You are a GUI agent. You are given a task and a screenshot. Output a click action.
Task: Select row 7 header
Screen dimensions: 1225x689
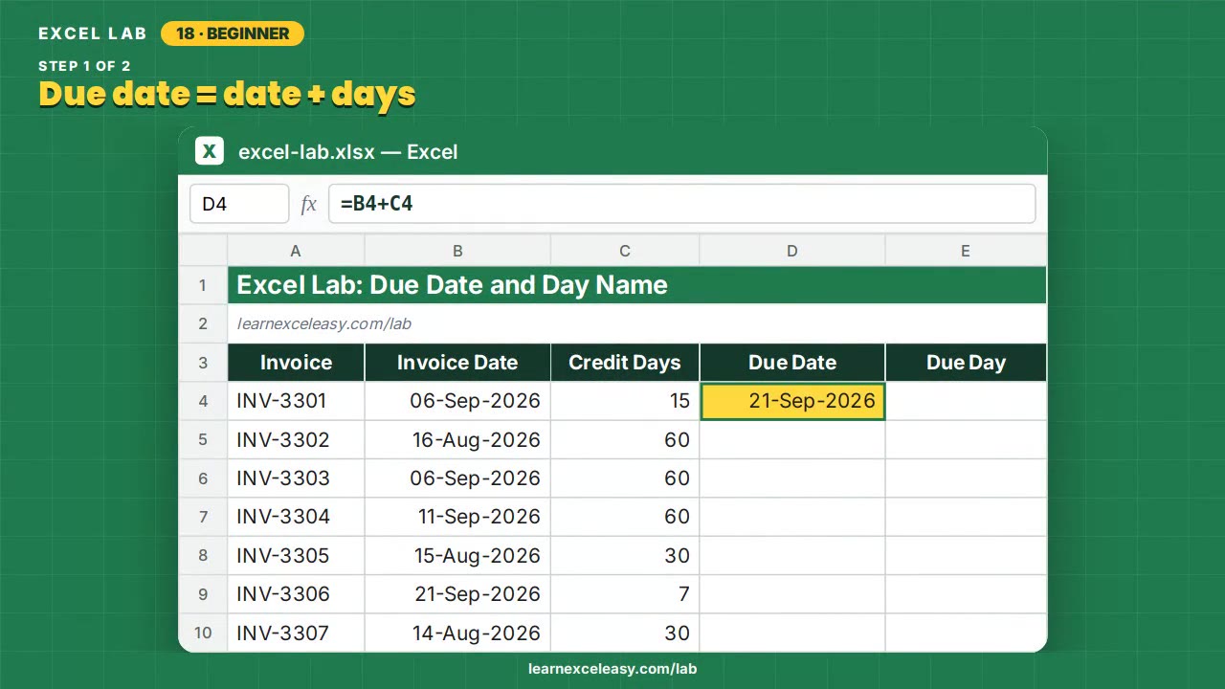203,517
